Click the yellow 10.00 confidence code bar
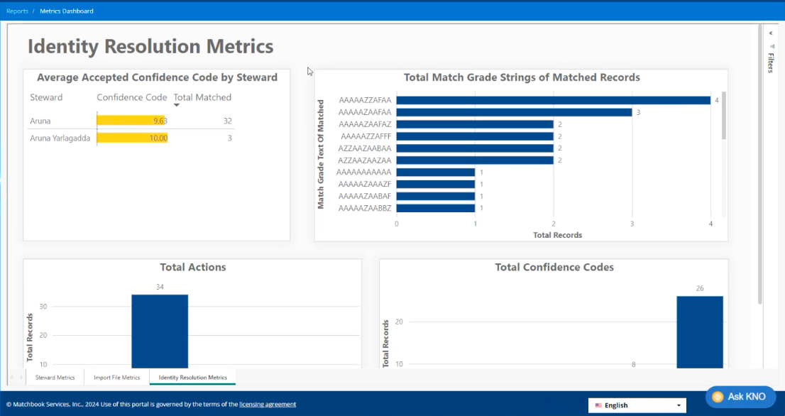Viewport: 785px width, 416px height. coord(132,138)
